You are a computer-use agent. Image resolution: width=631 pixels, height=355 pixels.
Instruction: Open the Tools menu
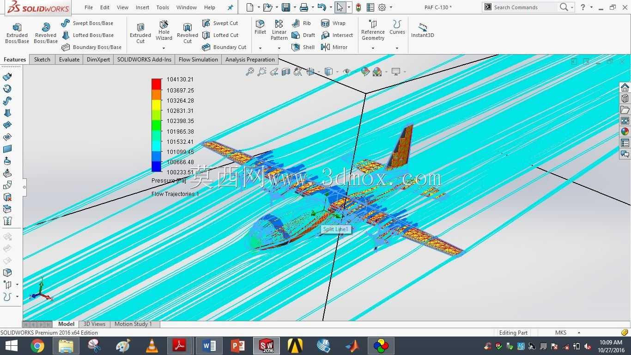[x=163, y=7]
